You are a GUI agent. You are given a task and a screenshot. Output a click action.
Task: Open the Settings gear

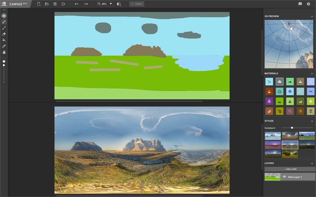[x=308, y=4]
